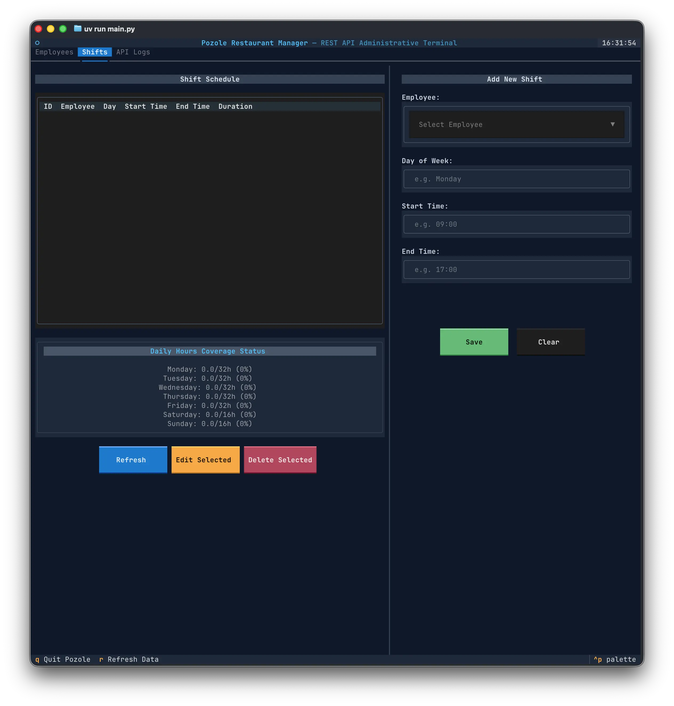Click the folder icon in window title bar
This screenshot has height=706, width=674.
(78, 29)
